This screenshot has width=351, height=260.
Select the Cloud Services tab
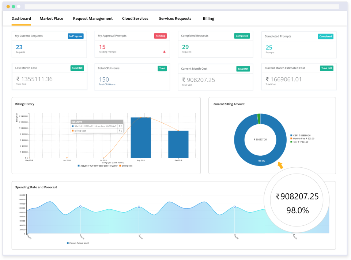pyautogui.click(x=135, y=18)
